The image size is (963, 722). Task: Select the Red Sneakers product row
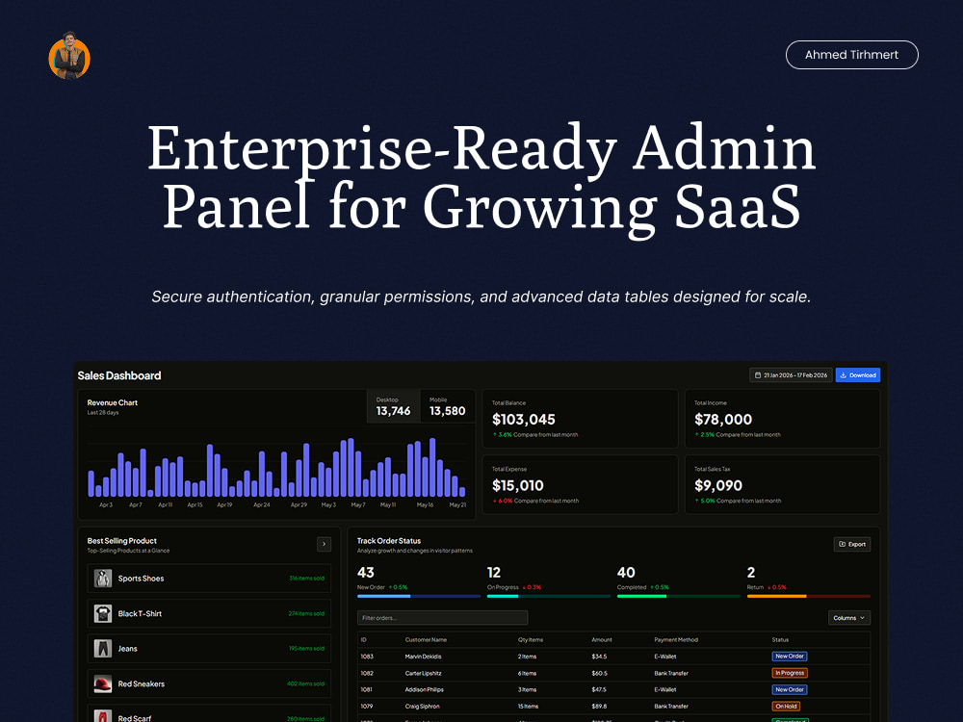click(x=209, y=683)
